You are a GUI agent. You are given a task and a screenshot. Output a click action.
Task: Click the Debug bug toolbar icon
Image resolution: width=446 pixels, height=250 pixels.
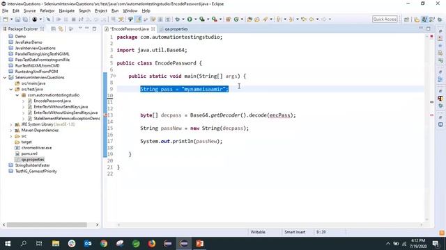click(x=178, y=19)
